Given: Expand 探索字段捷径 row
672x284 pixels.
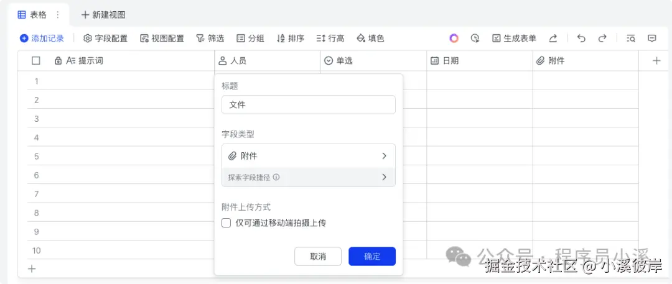Looking at the screenshot, I should click(x=309, y=177).
